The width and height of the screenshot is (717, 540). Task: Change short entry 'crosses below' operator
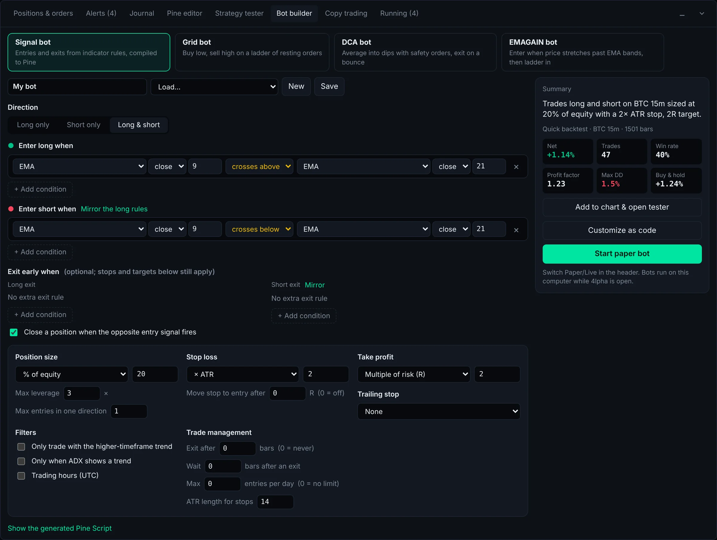coord(259,229)
